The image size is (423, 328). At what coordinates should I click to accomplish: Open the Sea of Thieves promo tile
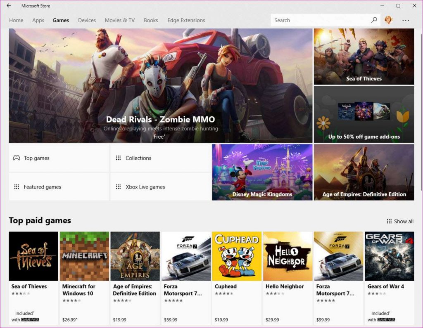coord(364,57)
